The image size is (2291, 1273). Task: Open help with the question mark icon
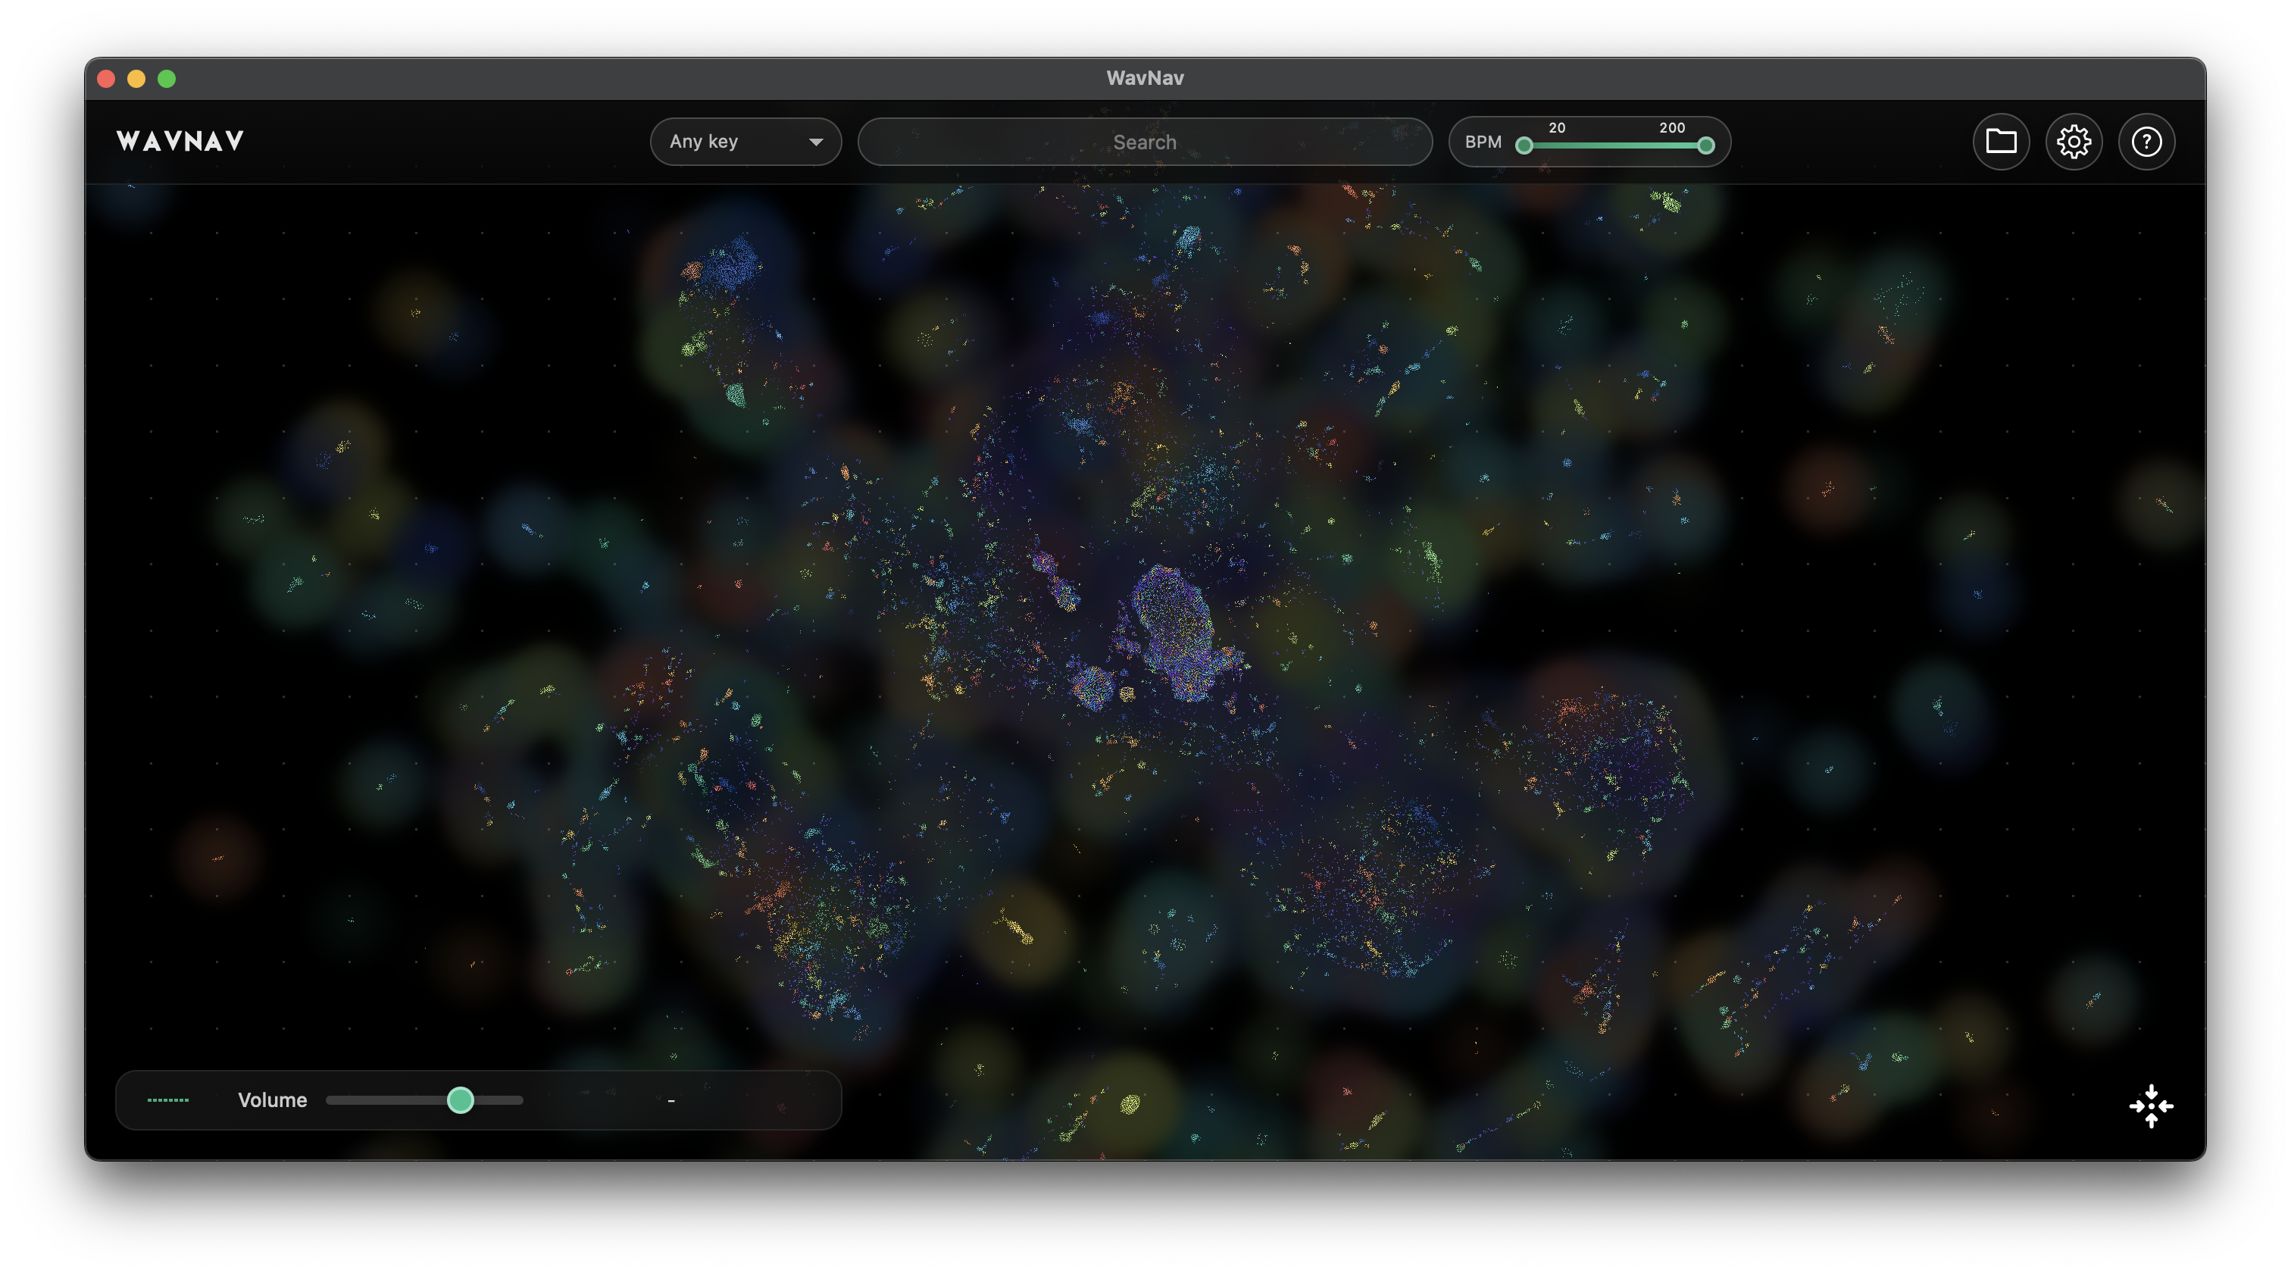[x=2146, y=142]
